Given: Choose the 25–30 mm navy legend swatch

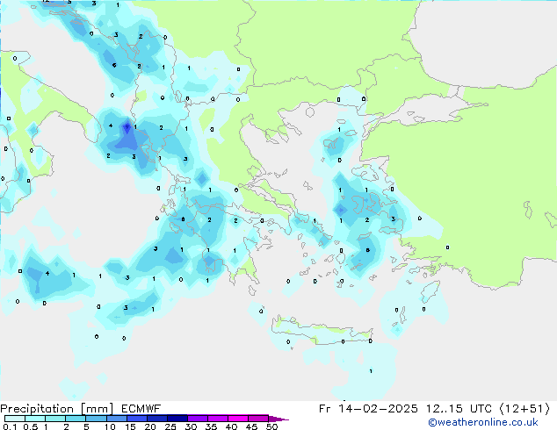Looking at the screenshot, I should pyautogui.click(x=177, y=419).
